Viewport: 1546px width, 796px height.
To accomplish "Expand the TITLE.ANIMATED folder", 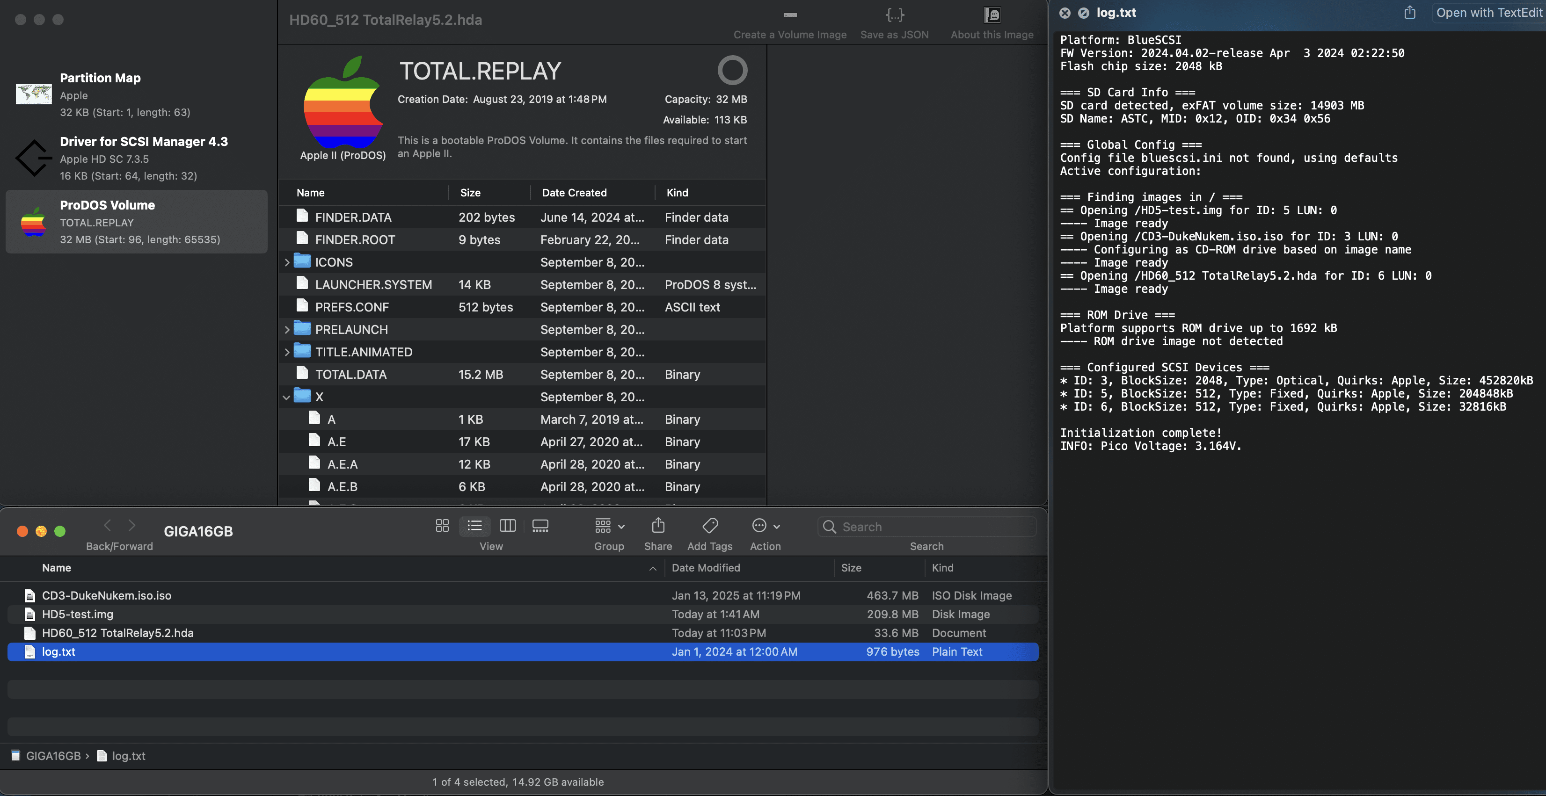I will coord(287,352).
